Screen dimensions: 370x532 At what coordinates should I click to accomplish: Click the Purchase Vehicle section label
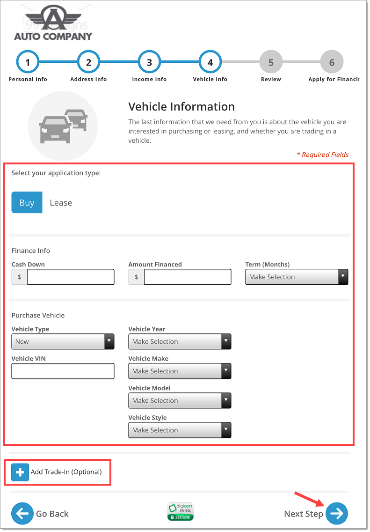point(38,316)
